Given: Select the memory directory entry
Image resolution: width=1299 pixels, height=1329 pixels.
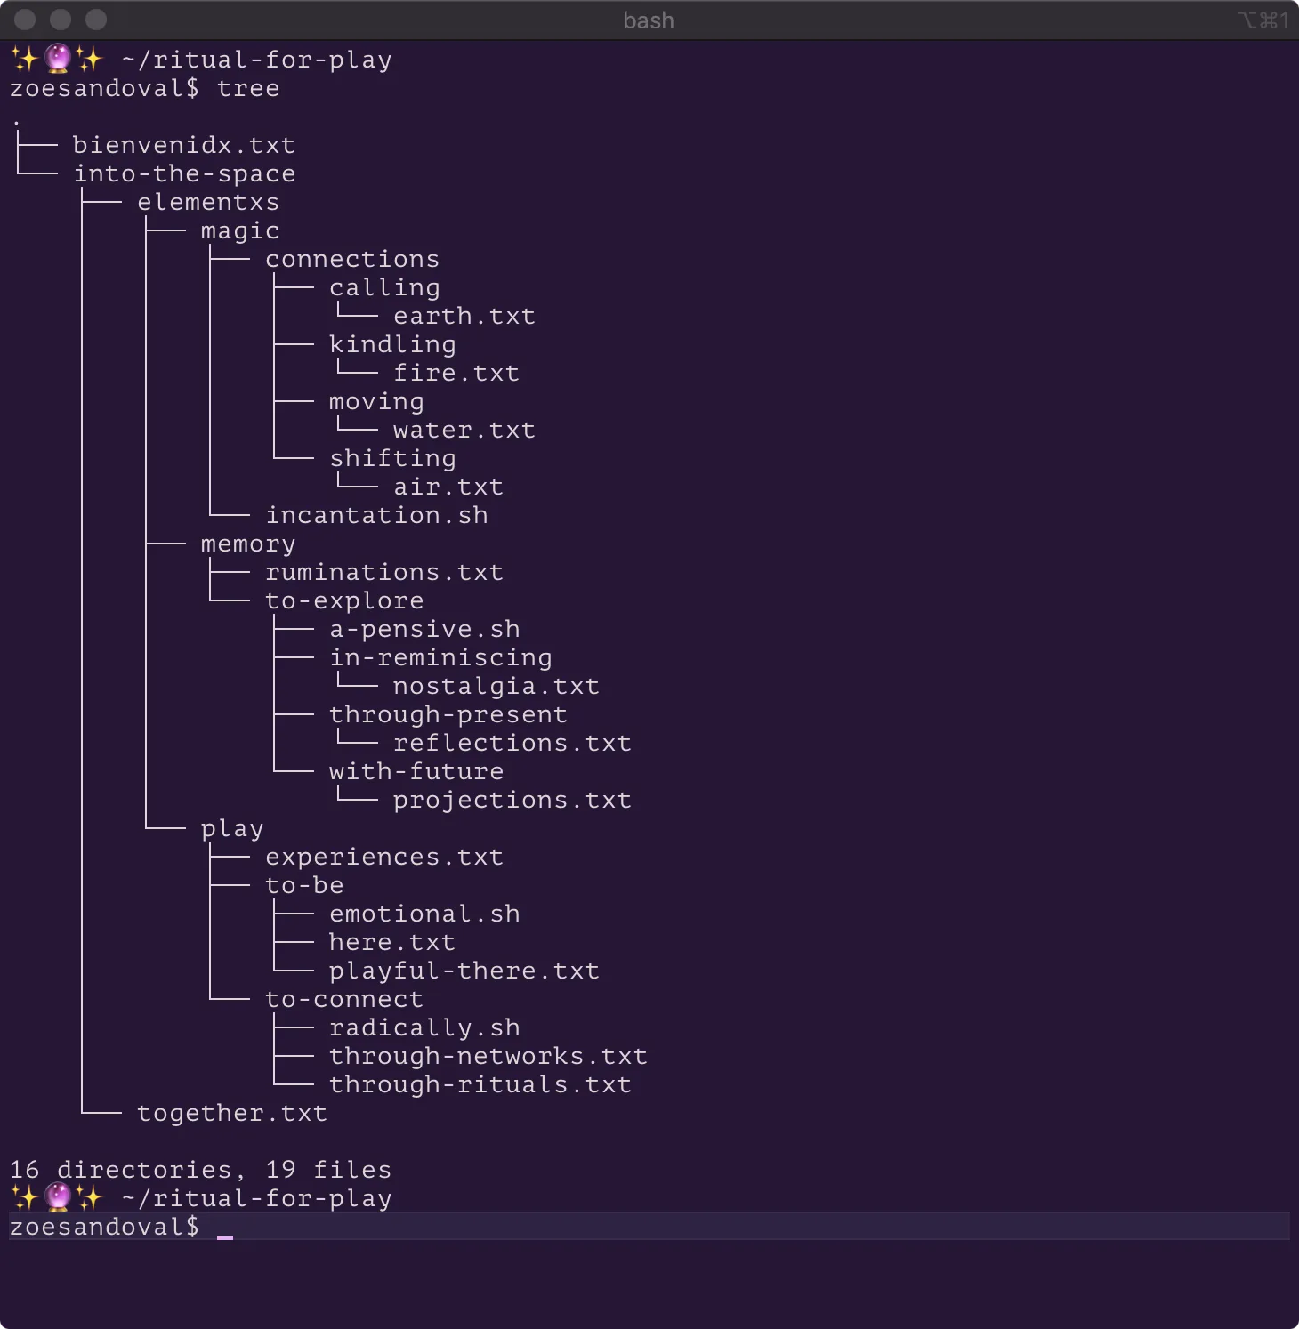Looking at the screenshot, I should click(x=248, y=544).
